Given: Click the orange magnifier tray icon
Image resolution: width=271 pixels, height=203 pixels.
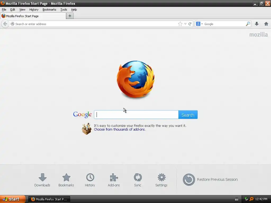Looking at the screenshot, I should 251,199.
